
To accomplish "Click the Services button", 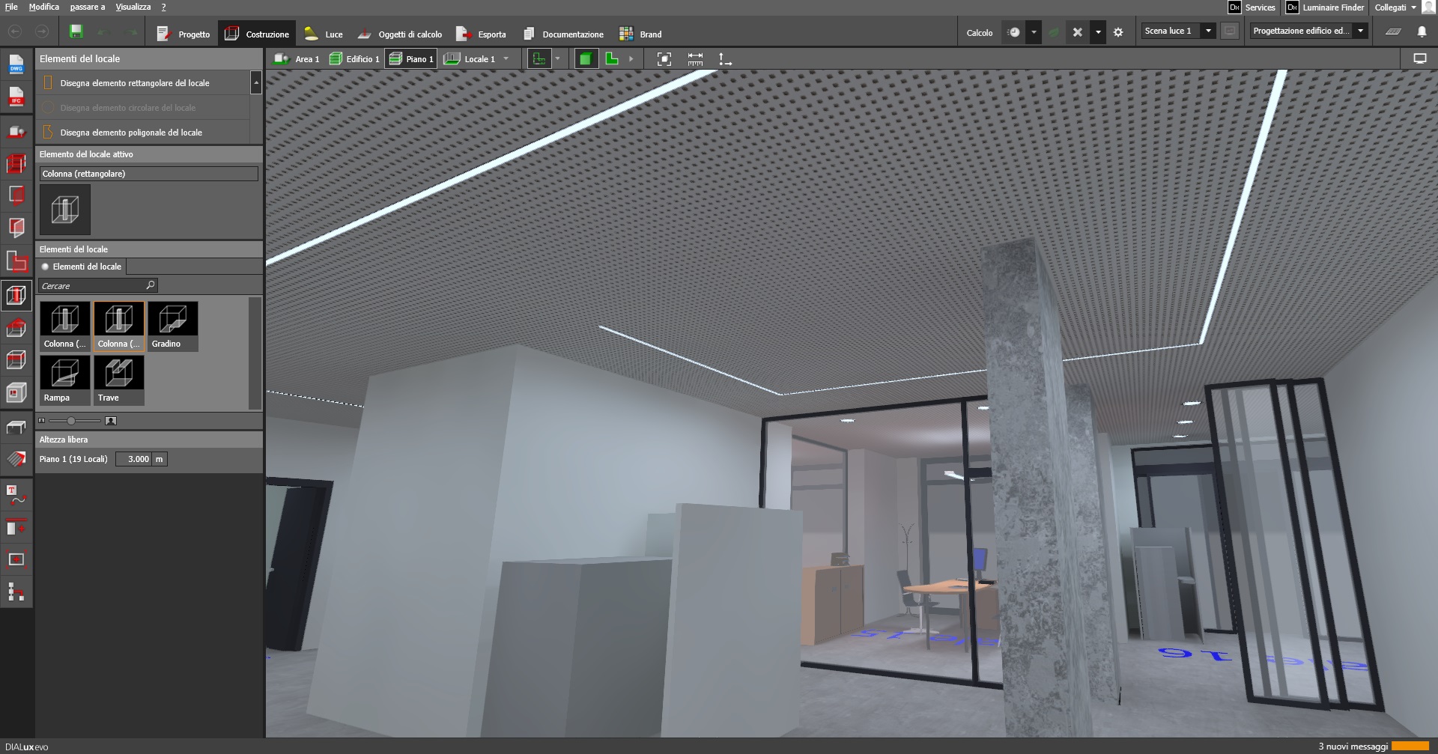I will (1252, 7).
